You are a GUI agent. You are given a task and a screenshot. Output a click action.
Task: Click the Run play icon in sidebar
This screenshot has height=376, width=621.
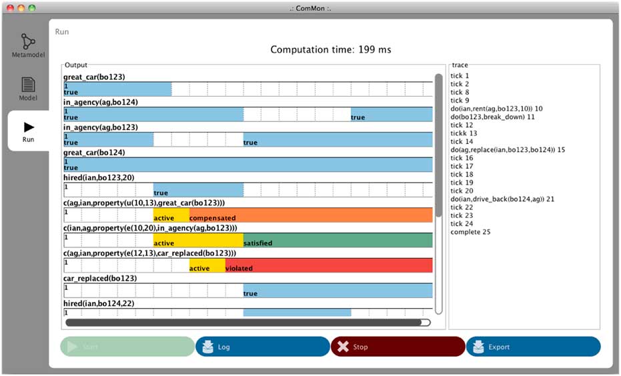(28, 126)
